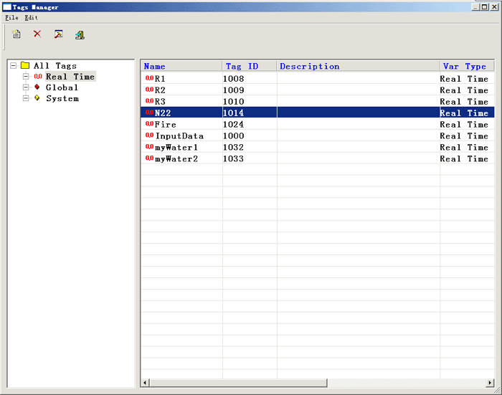Image resolution: width=502 pixels, height=395 pixels.
Task: Click Tag ID value 1024
Action: click(233, 124)
